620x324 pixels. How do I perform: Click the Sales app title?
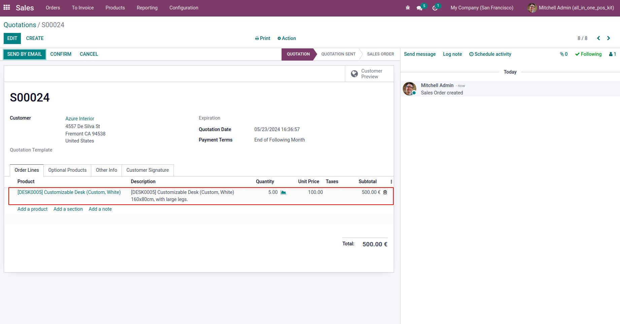click(25, 8)
